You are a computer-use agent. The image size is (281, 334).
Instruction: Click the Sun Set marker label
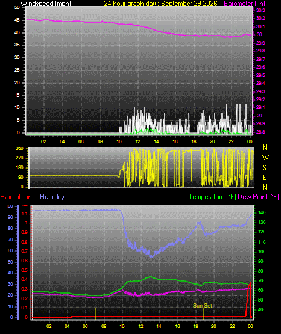click(x=203, y=306)
